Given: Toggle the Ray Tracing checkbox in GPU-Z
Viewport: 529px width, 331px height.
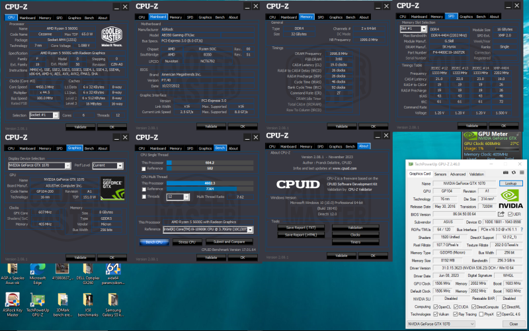Looking at the screenshot, I should coord(456,314).
